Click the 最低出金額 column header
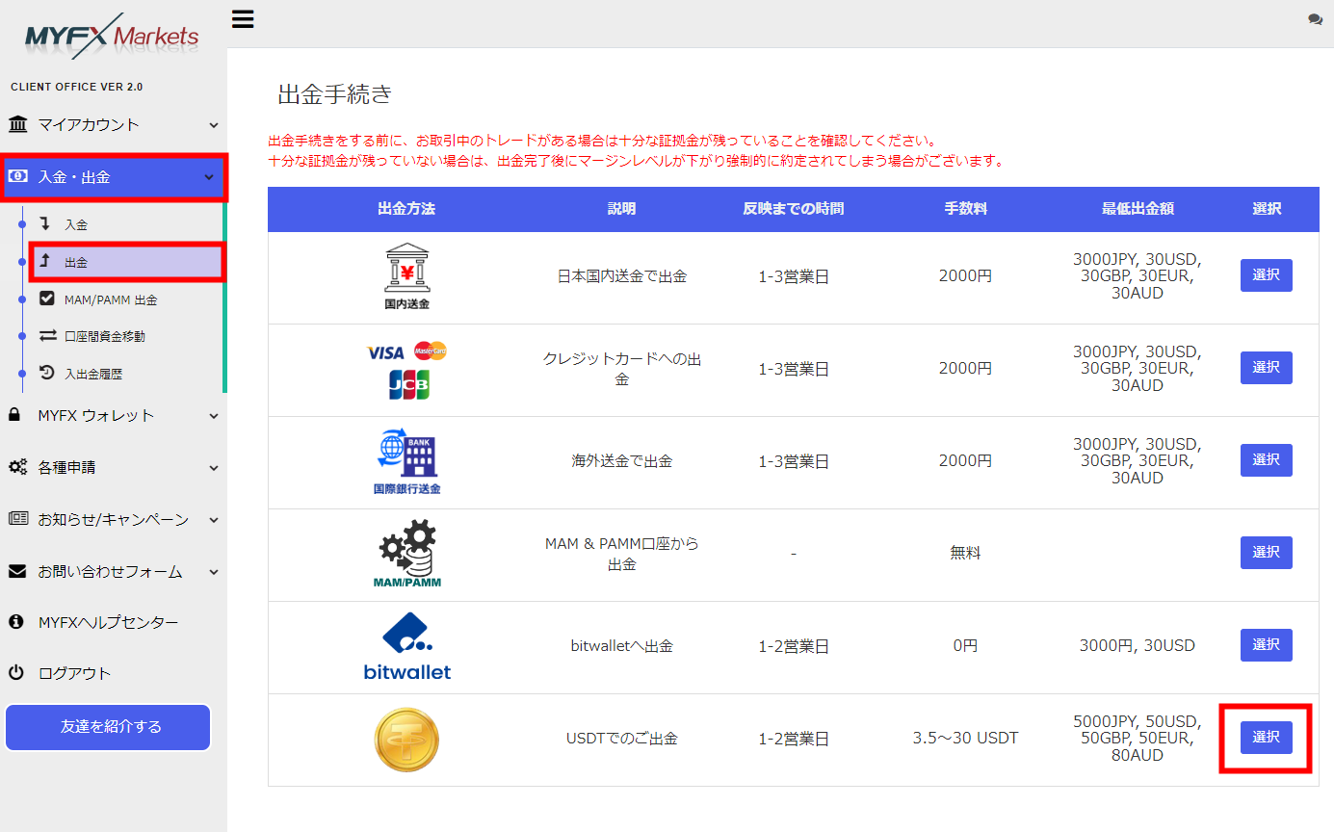This screenshot has width=1334, height=832. (x=1138, y=208)
